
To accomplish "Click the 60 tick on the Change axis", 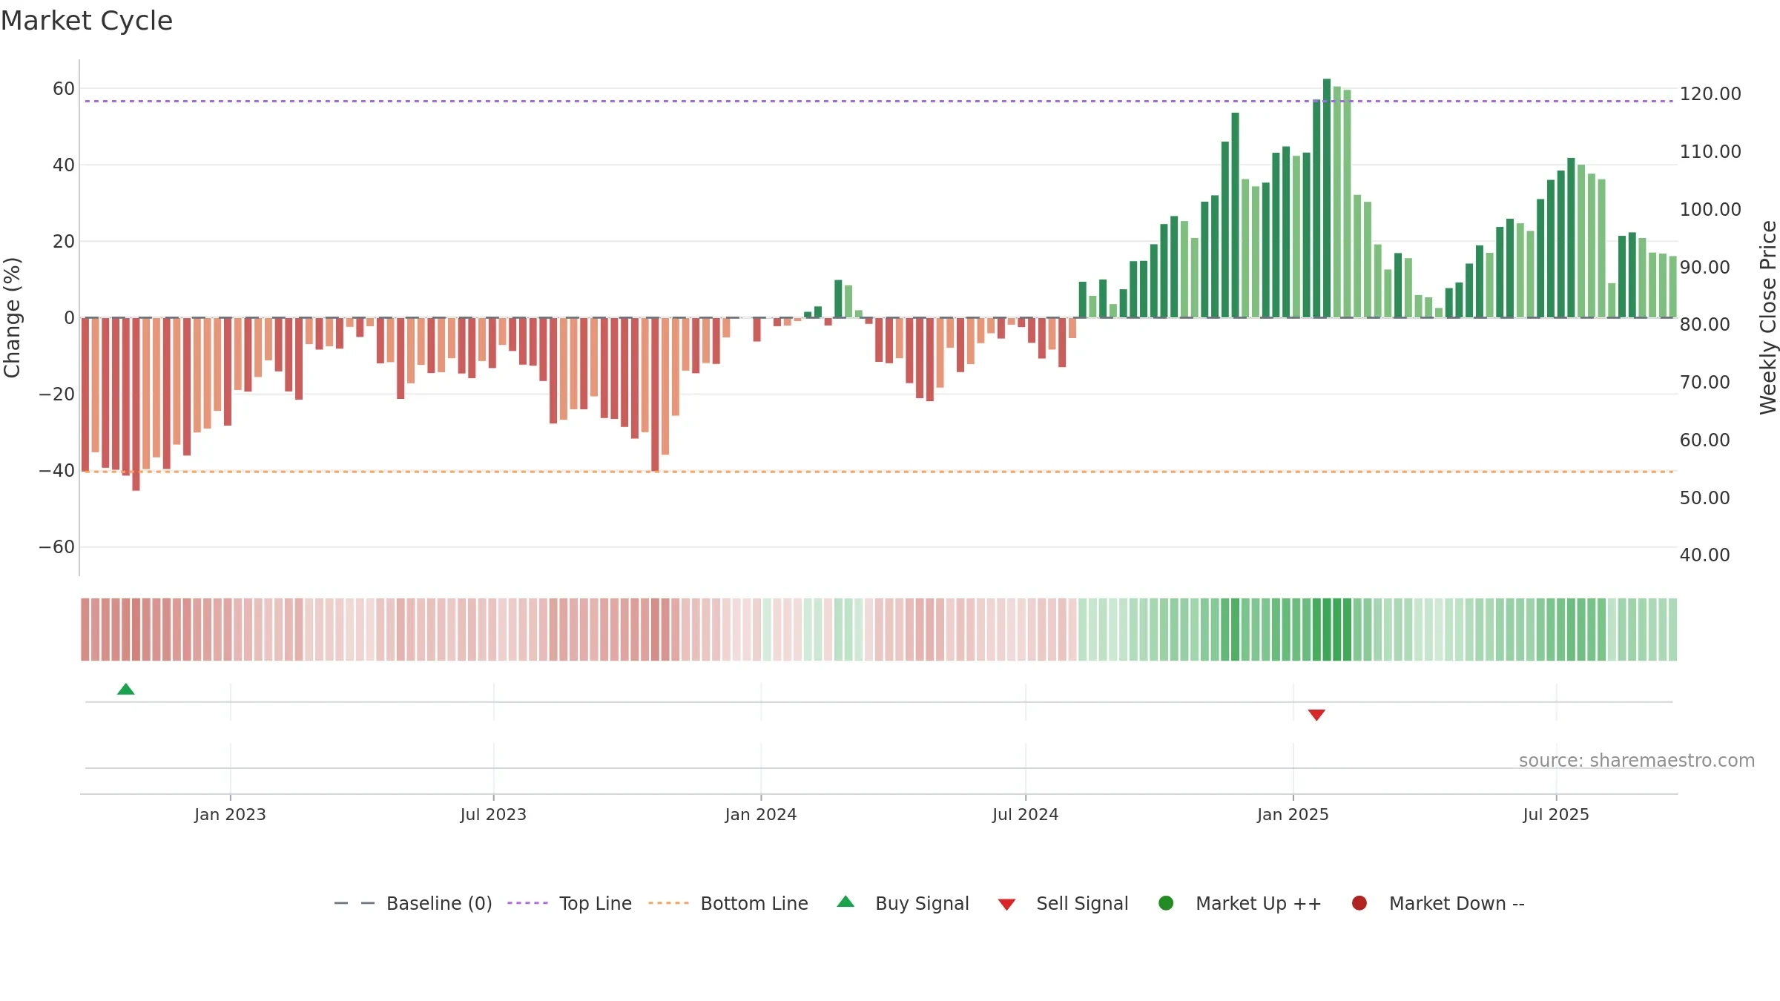I will [64, 89].
